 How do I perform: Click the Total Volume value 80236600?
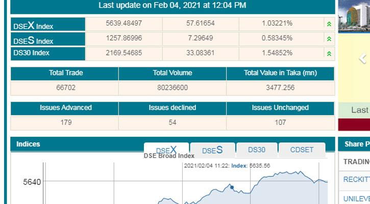coord(172,88)
